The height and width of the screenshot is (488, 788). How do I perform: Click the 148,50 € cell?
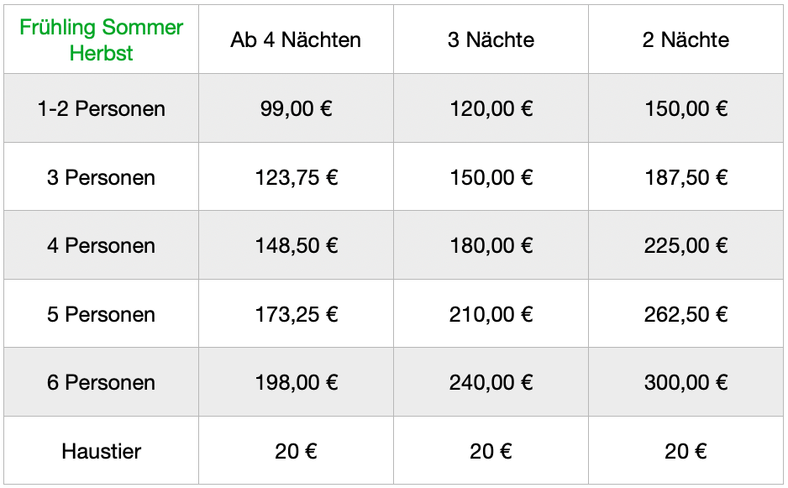(296, 245)
